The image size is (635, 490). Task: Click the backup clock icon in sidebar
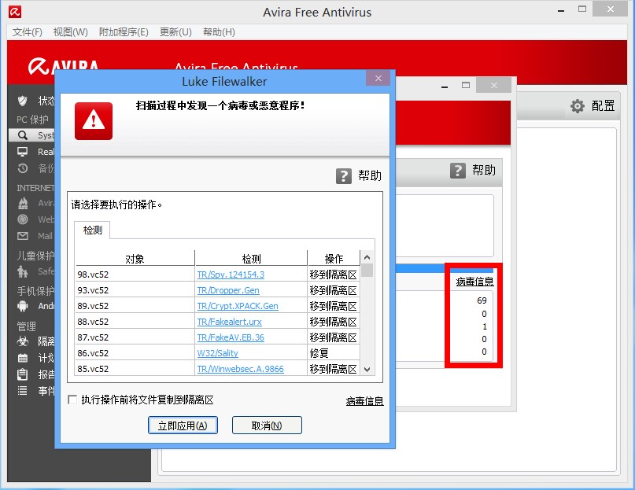23,168
